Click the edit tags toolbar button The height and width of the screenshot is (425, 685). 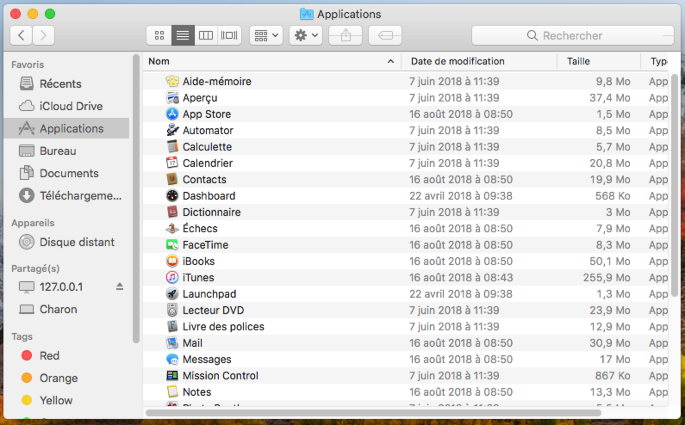click(385, 35)
